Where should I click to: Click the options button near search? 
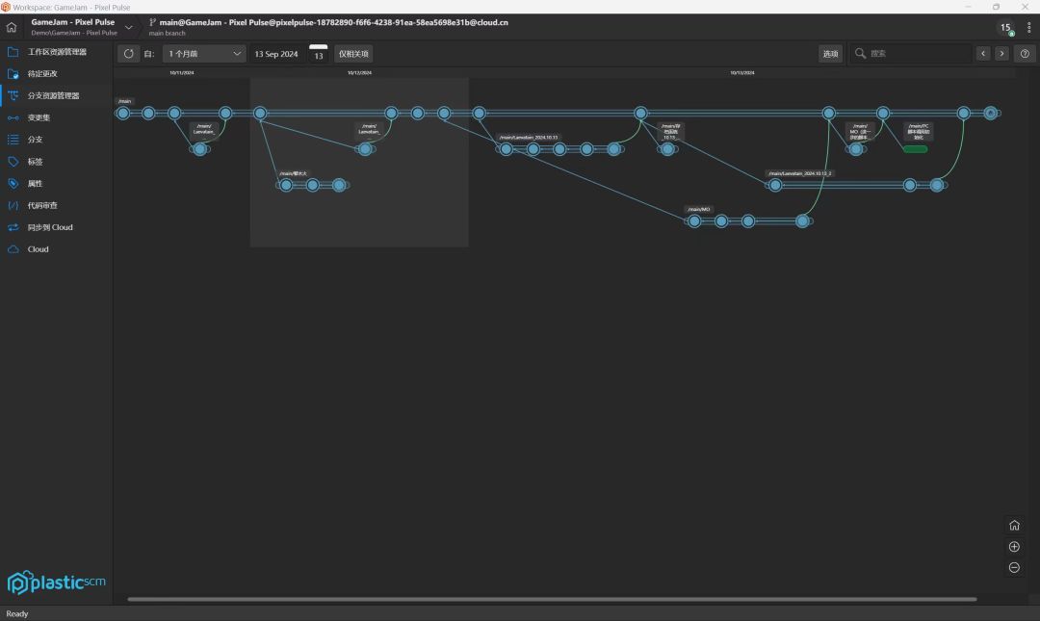(x=830, y=54)
